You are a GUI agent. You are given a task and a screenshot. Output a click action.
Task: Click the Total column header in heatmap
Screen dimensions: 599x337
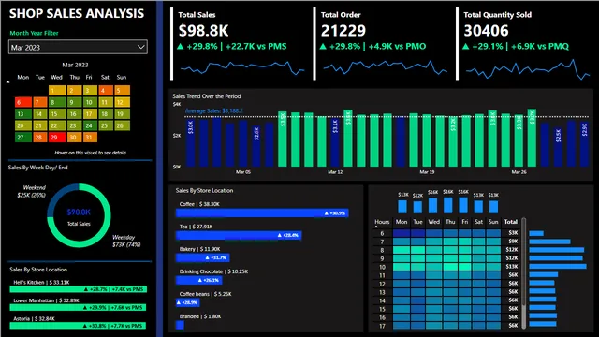coord(510,222)
